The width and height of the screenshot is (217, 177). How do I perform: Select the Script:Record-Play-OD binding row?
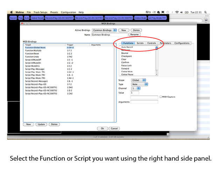(x=69, y=84)
